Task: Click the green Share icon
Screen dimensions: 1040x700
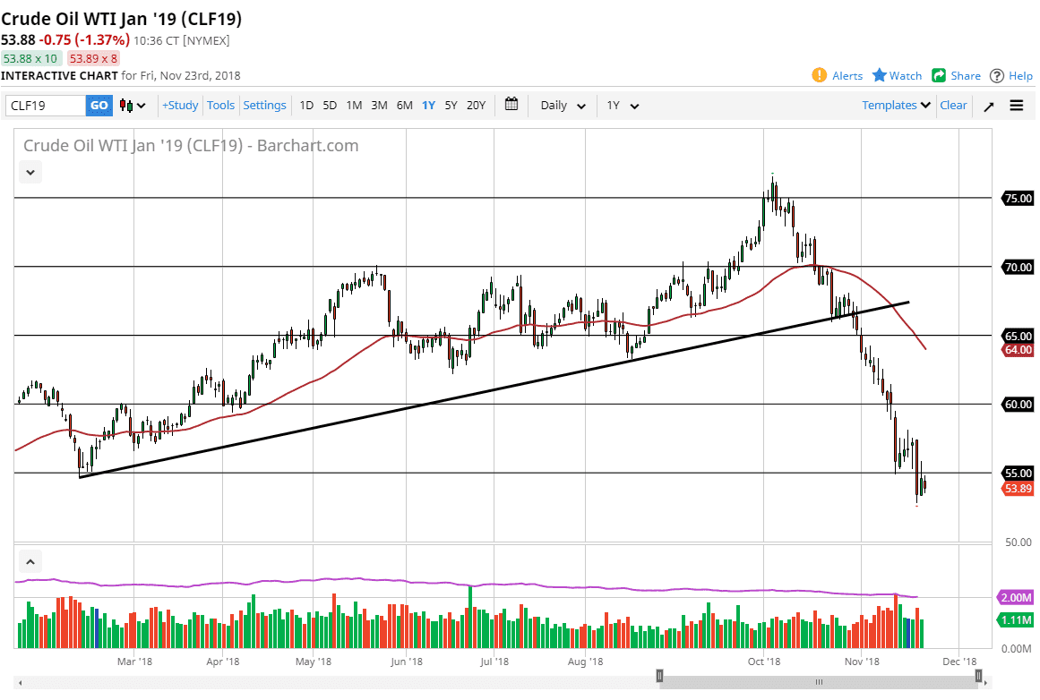Action: point(938,75)
